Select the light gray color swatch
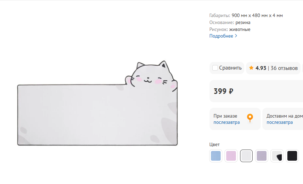 [x=246, y=155]
